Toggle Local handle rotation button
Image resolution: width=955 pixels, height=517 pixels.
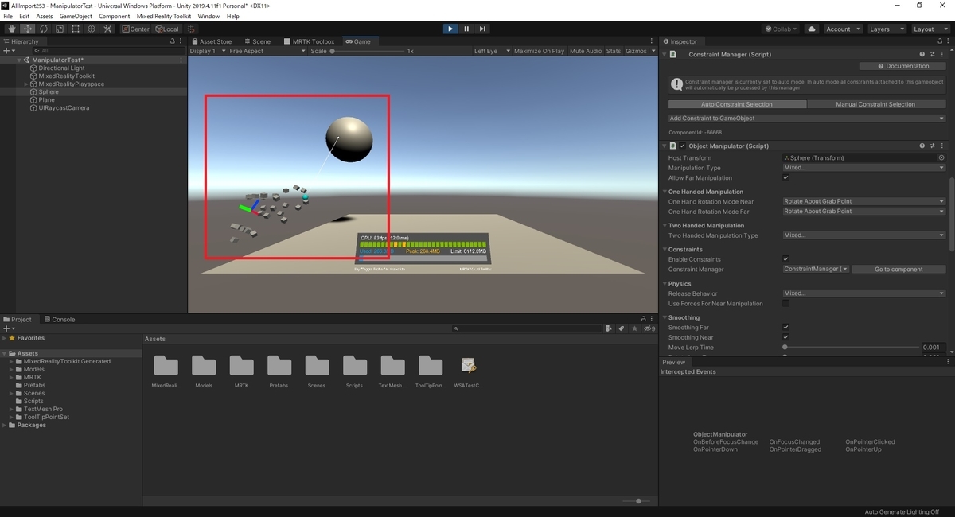166,29
